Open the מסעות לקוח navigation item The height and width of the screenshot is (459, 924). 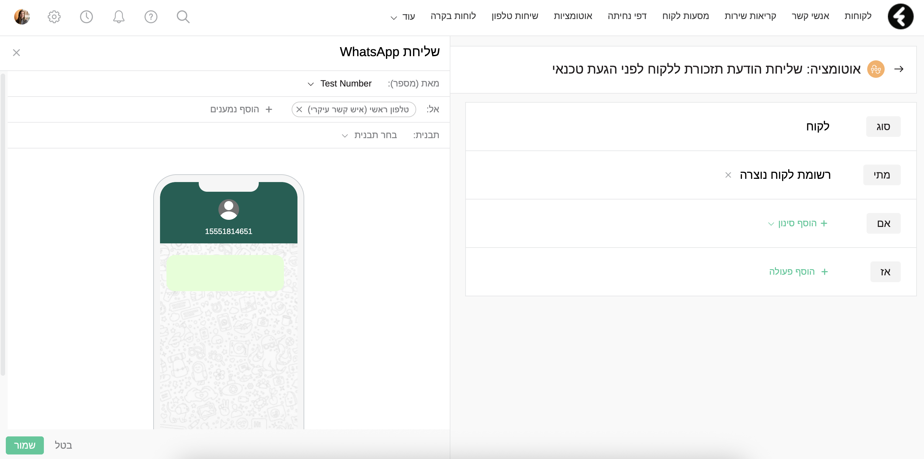pyautogui.click(x=686, y=16)
